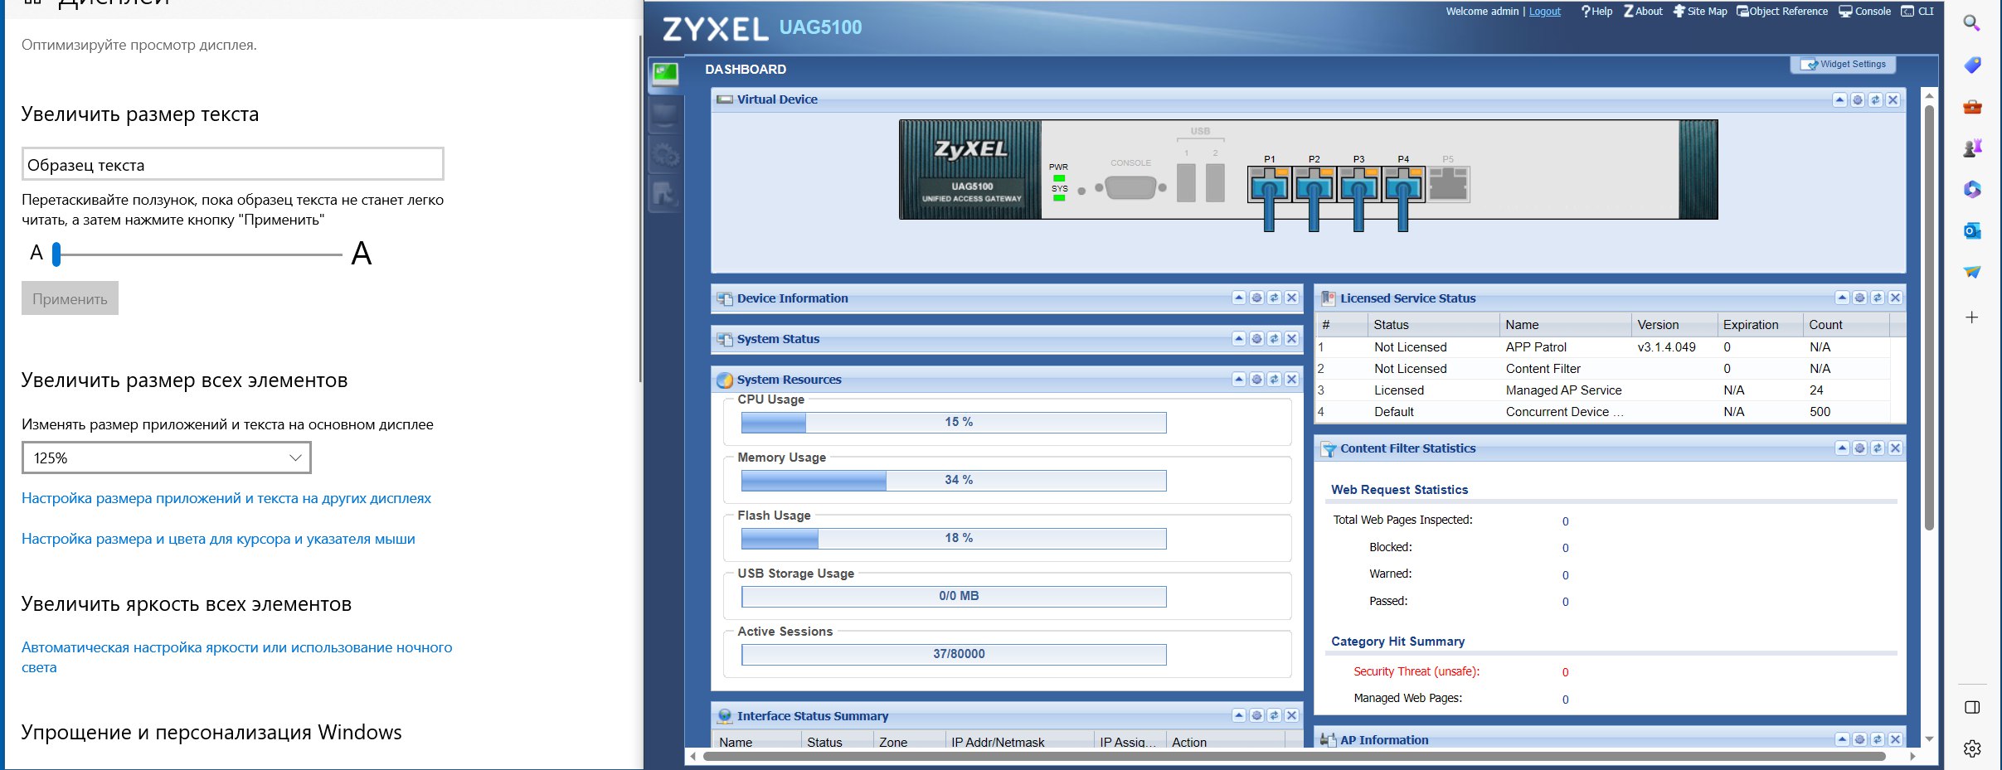
Task: Open the Configuration gear in the ZyXEL sidebar
Action: (x=665, y=155)
